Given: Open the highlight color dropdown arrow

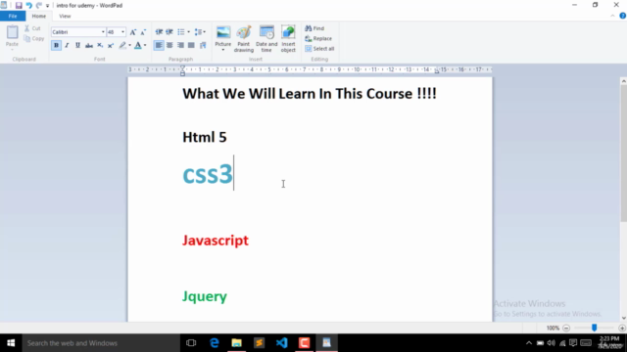Looking at the screenshot, I should click(x=129, y=46).
